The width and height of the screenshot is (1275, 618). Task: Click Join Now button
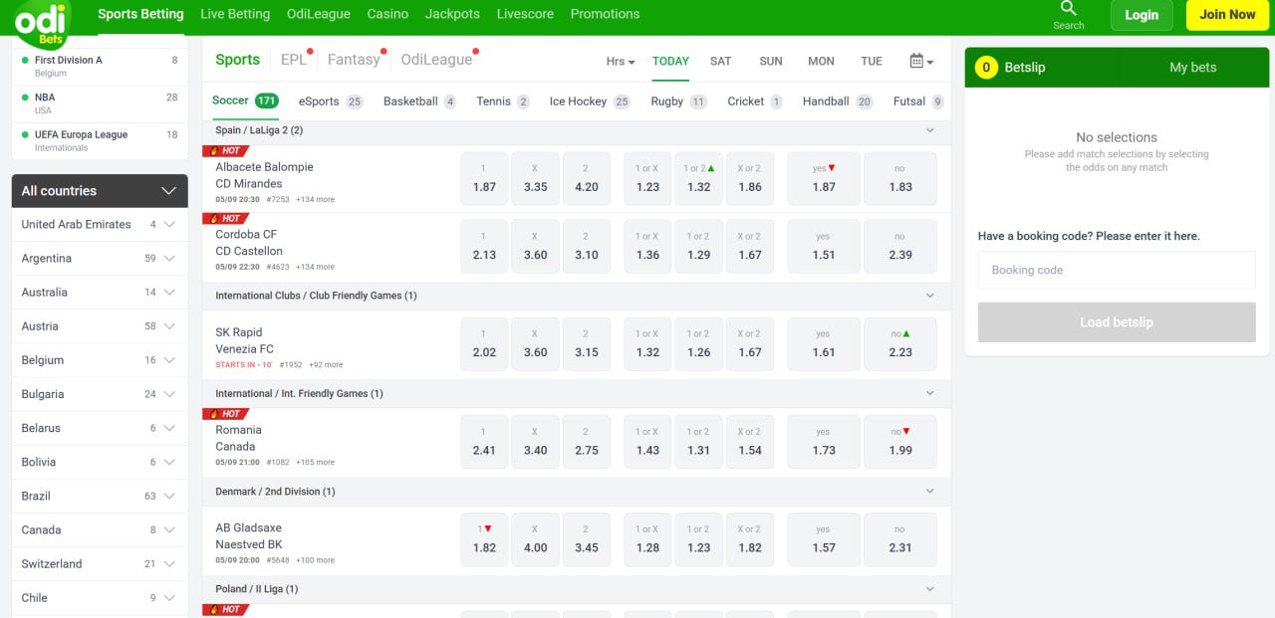pyautogui.click(x=1227, y=15)
